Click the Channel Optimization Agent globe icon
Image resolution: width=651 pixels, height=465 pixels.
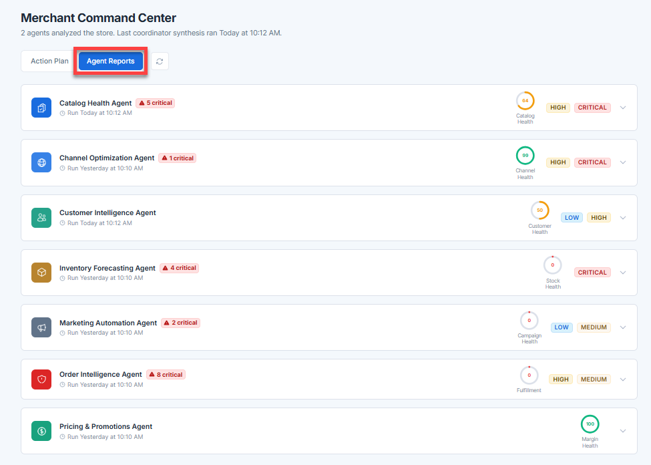(41, 162)
